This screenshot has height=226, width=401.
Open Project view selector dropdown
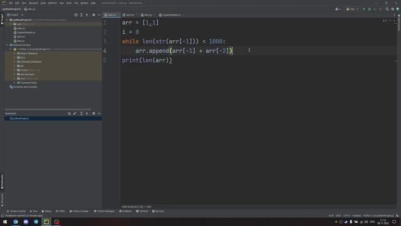pos(15,15)
